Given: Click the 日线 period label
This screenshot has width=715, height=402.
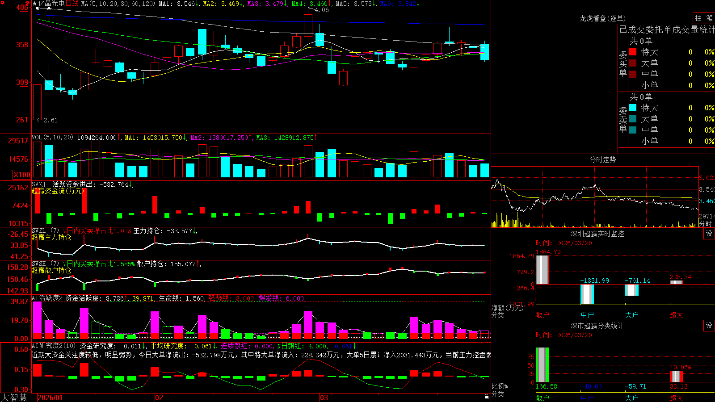Looking at the screenshot, I should tap(72, 4).
